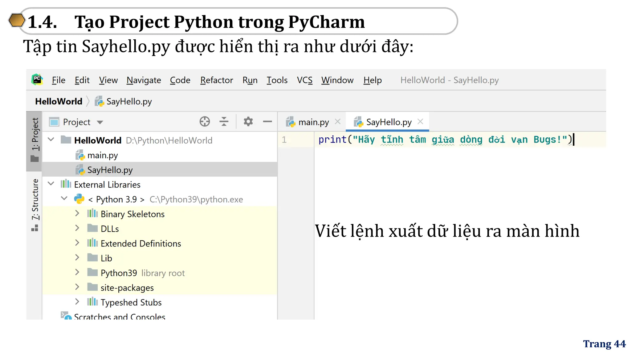Hide the Project panel with minus icon
This screenshot has height=354, width=631.
click(x=267, y=122)
